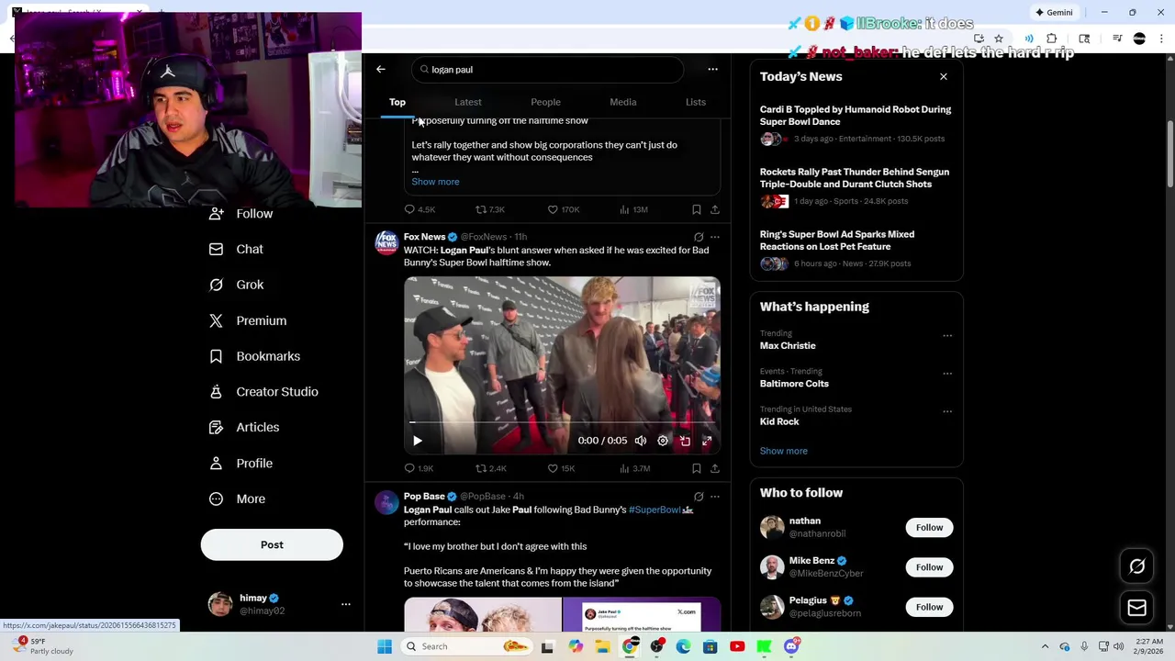Open himay account switcher three dots
This screenshot has height=661, width=1175.
(346, 604)
